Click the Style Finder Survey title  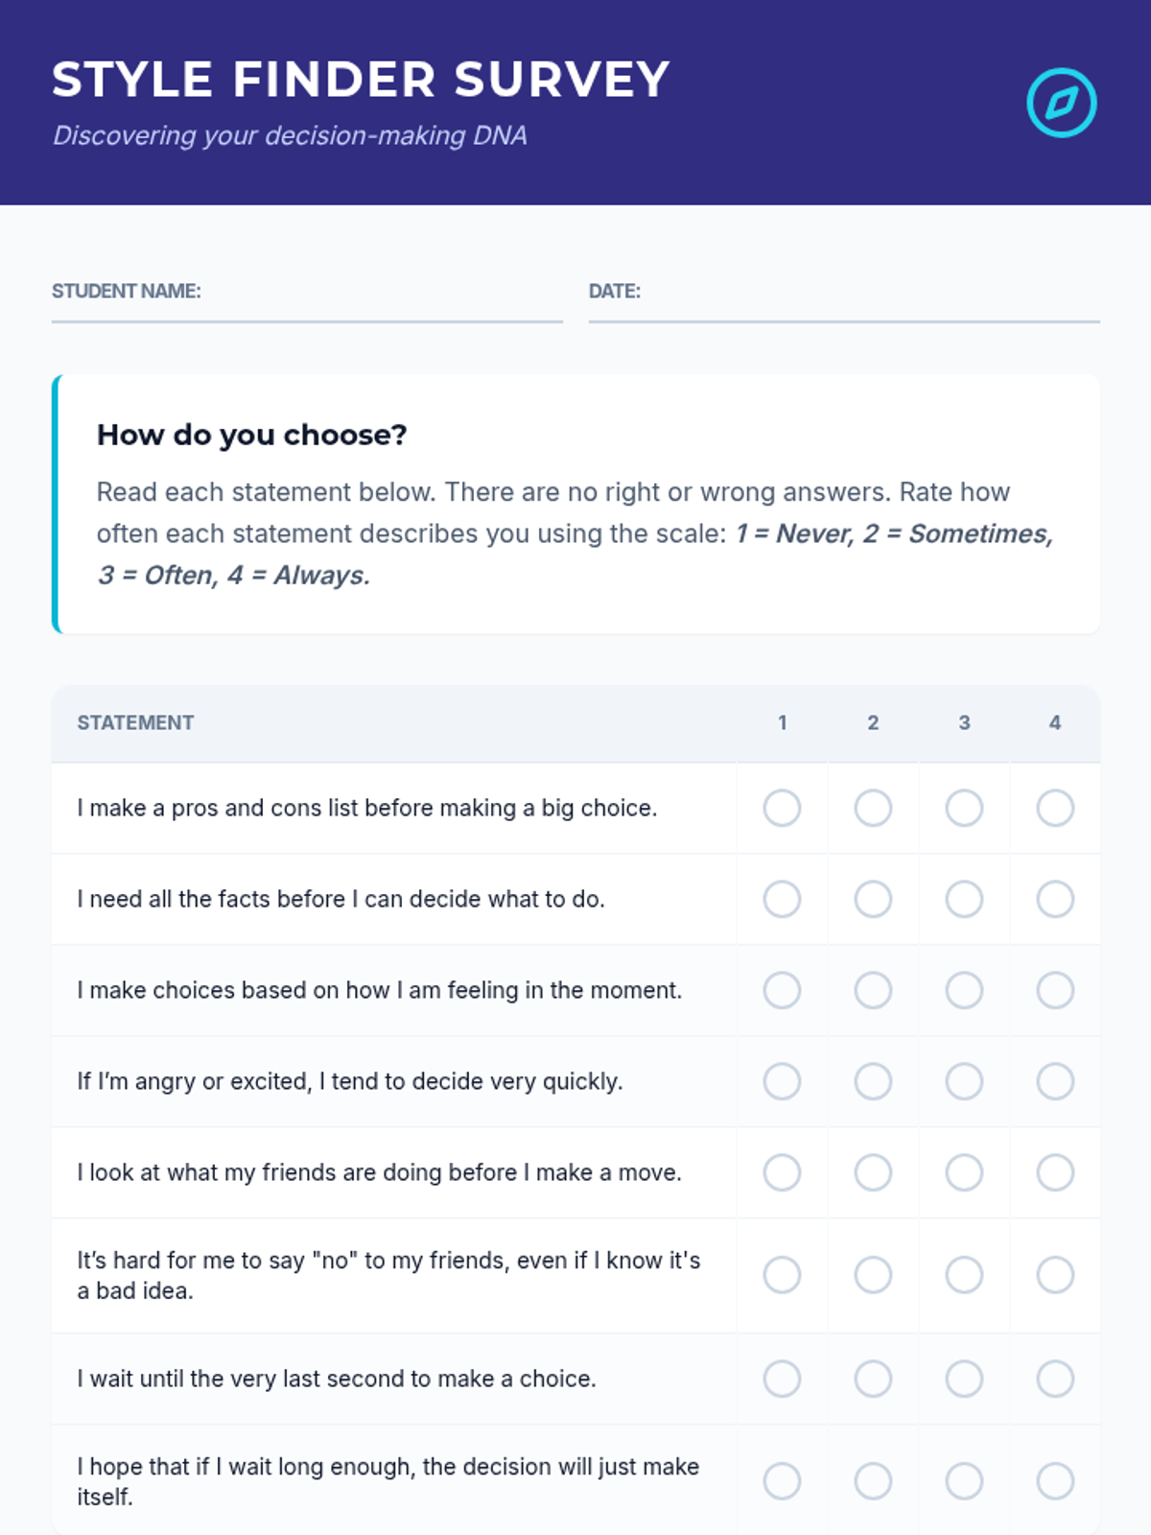(x=361, y=80)
